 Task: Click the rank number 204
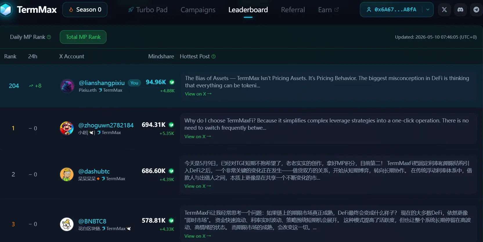(14, 86)
